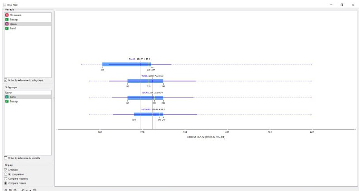Click the Box Plot window icon
Image resolution: width=362 pixels, height=191 pixels.
coord(4,5)
